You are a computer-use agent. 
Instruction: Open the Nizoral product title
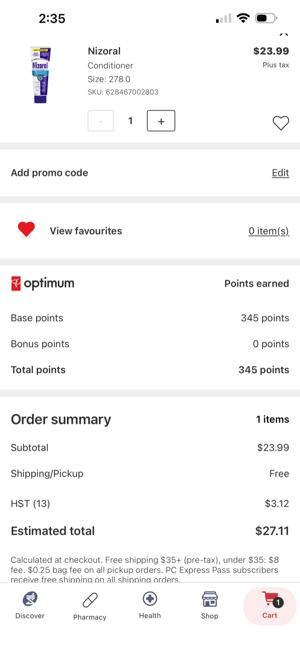pyautogui.click(x=104, y=51)
